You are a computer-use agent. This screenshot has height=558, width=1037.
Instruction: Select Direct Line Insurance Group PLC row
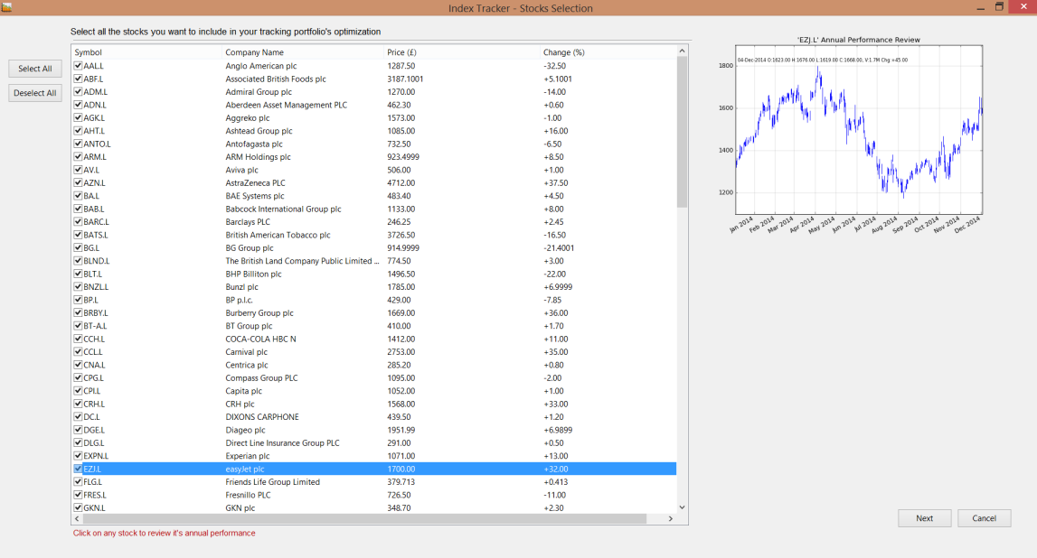374,443
